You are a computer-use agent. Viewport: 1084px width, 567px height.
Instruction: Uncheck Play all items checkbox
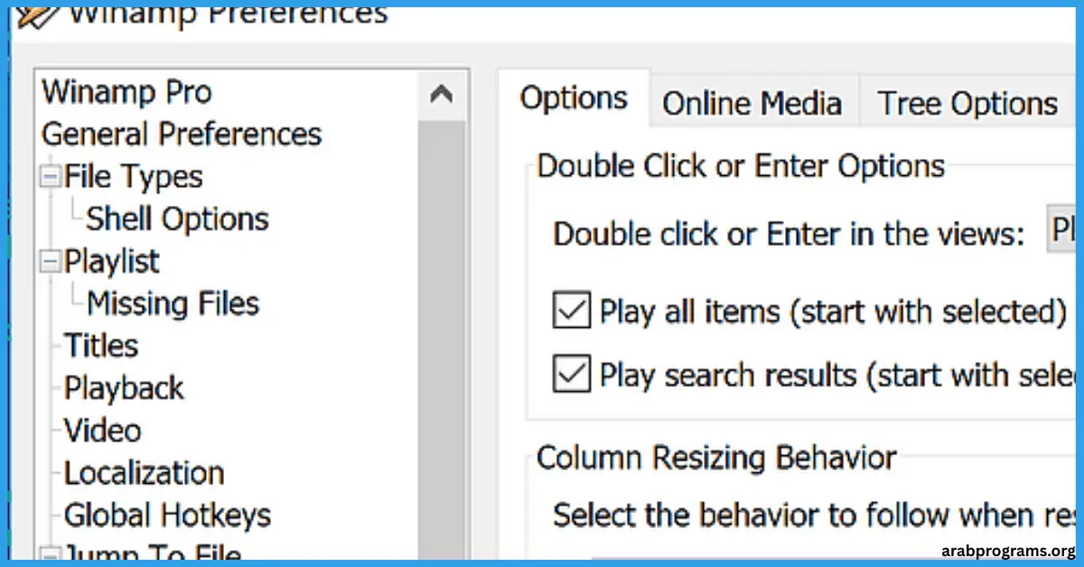pyautogui.click(x=571, y=311)
